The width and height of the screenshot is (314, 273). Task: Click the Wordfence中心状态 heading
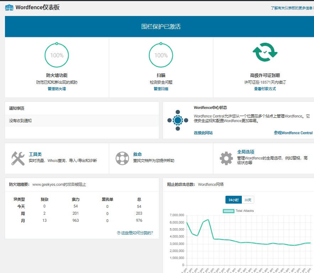(x=210, y=107)
